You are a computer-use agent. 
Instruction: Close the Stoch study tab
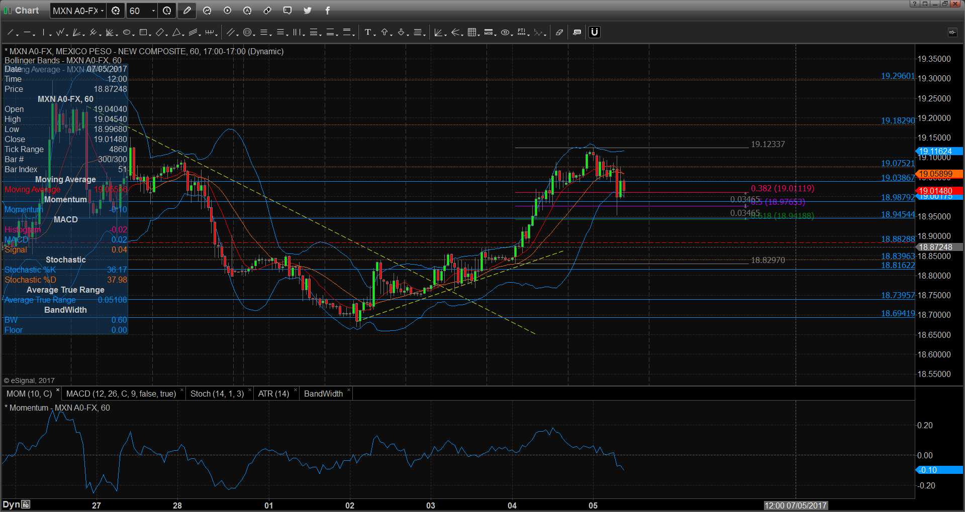249,390
